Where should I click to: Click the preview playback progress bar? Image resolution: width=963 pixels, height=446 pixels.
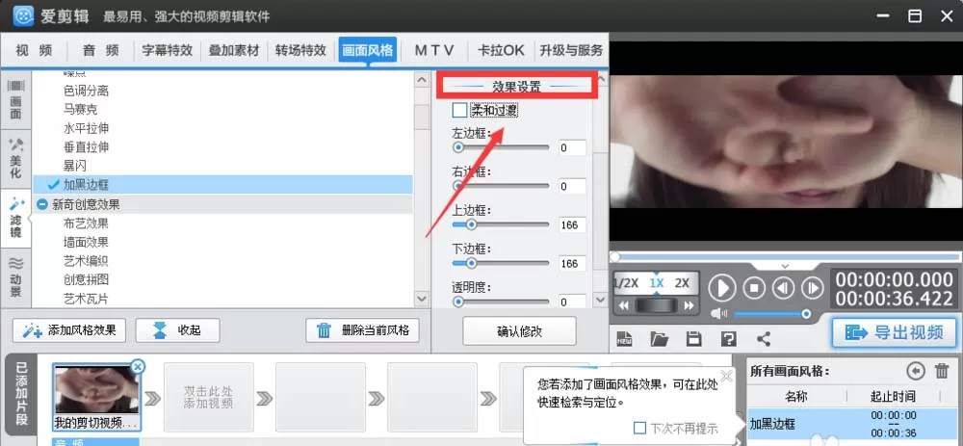pyautogui.click(x=785, y=257)
